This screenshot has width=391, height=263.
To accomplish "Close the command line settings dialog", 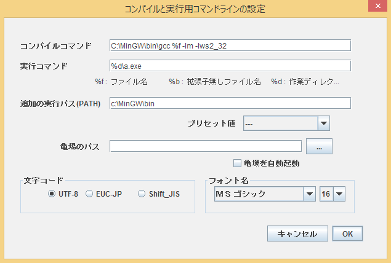I will click(x=376, y=8).
